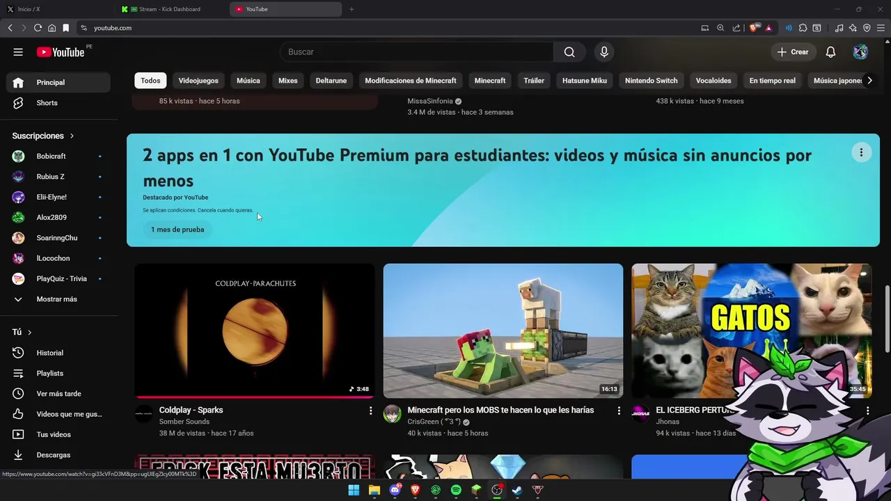This screenshot has width=891, height=501.
Task: Select the Nintendo Switch filter chip
Action: (651, 81)
